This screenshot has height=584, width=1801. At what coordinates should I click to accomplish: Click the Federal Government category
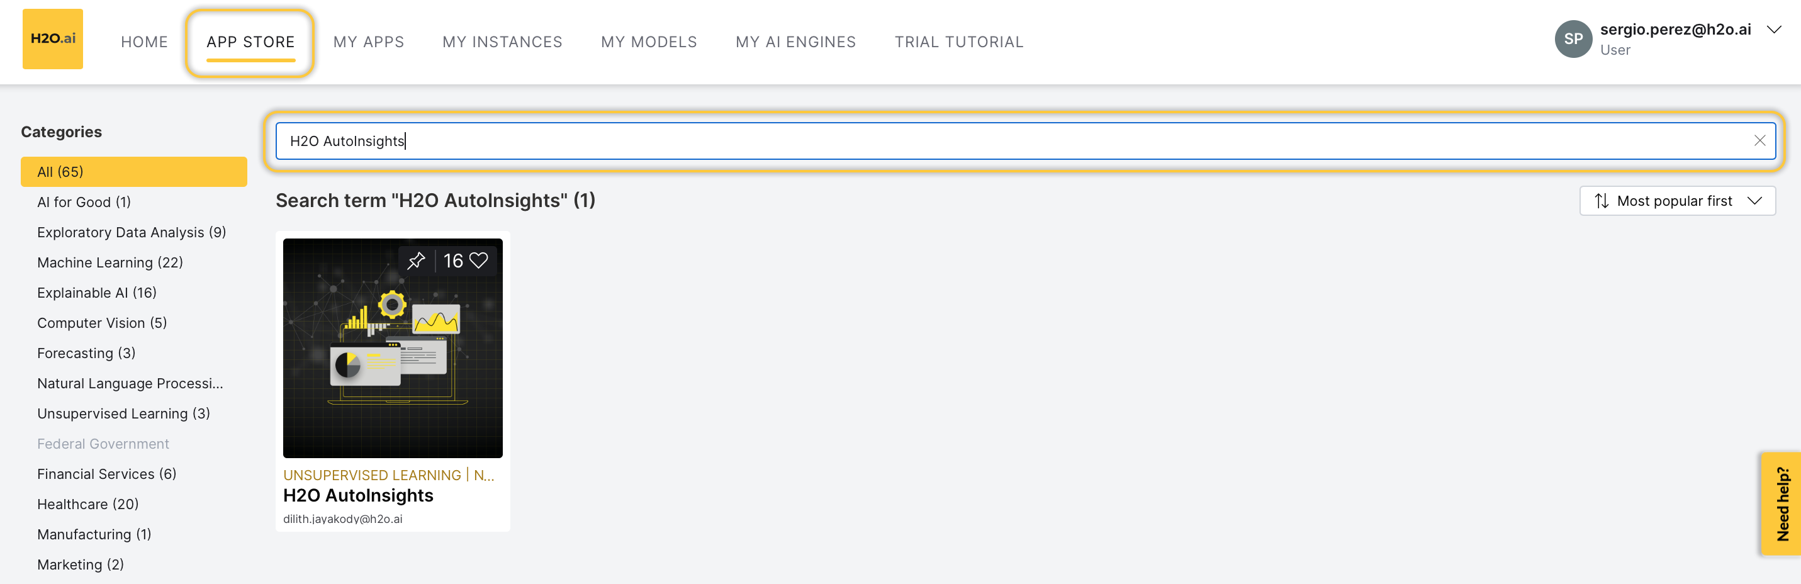point(103,444)
